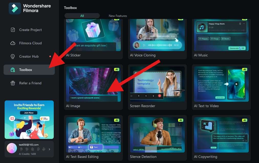Click the AI Sticker label
This screenshot has height=163, width=259.
73,55
